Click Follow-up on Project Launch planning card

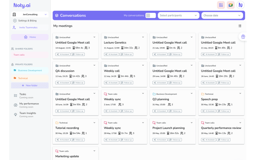coord(175,140)
